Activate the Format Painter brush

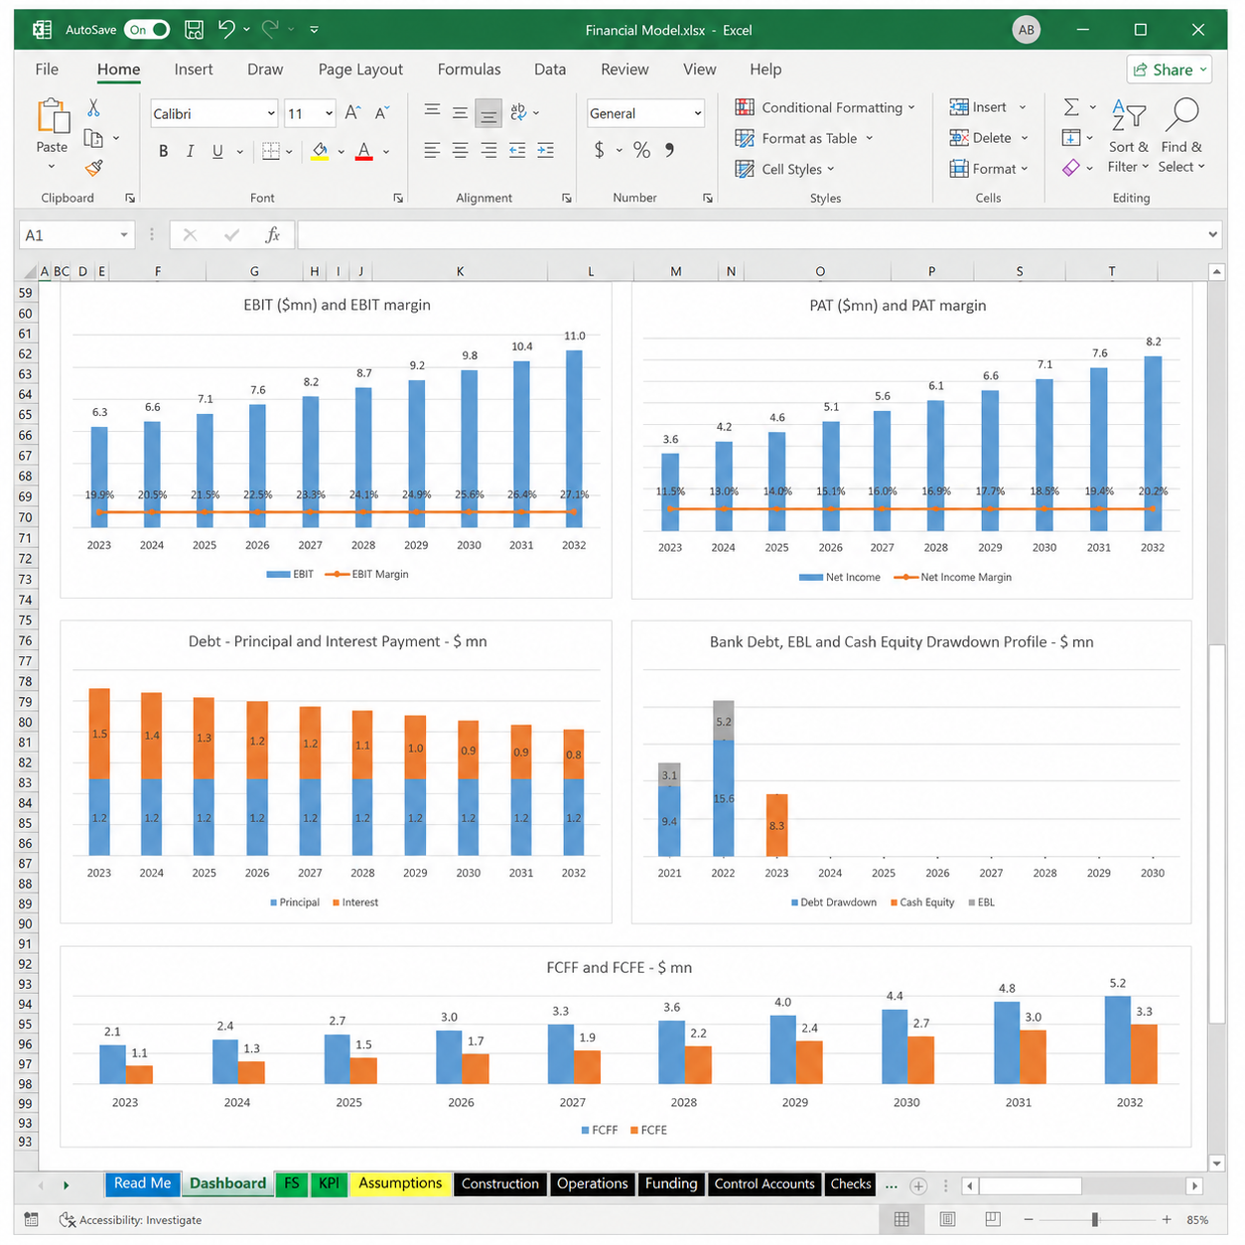pos(93,168)
